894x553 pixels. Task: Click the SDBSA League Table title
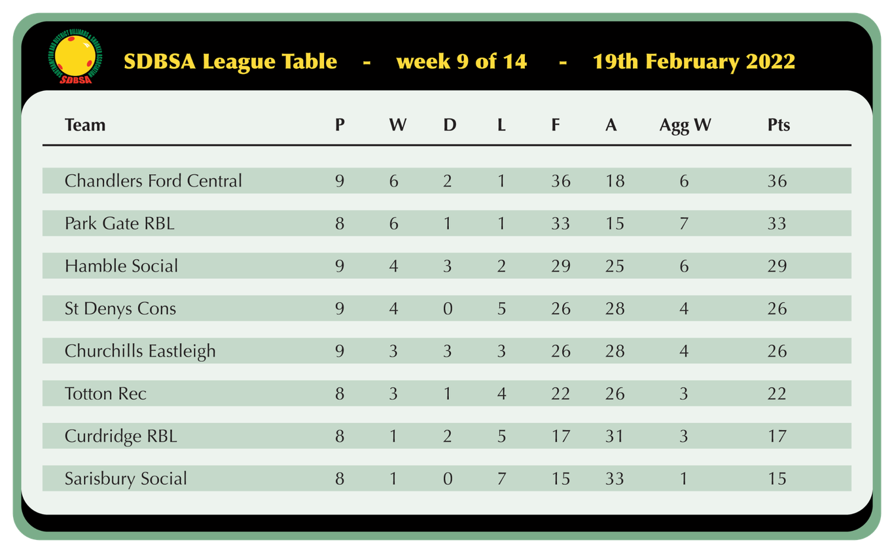[230, 62]
